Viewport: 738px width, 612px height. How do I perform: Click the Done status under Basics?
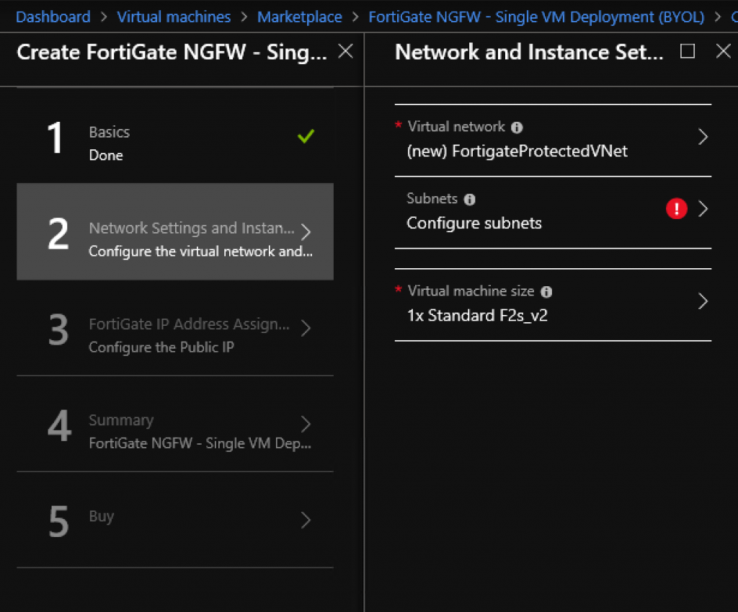106,156
